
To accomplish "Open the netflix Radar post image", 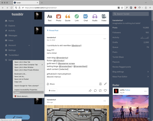I will pyautogui.click(x=131, y=108).
